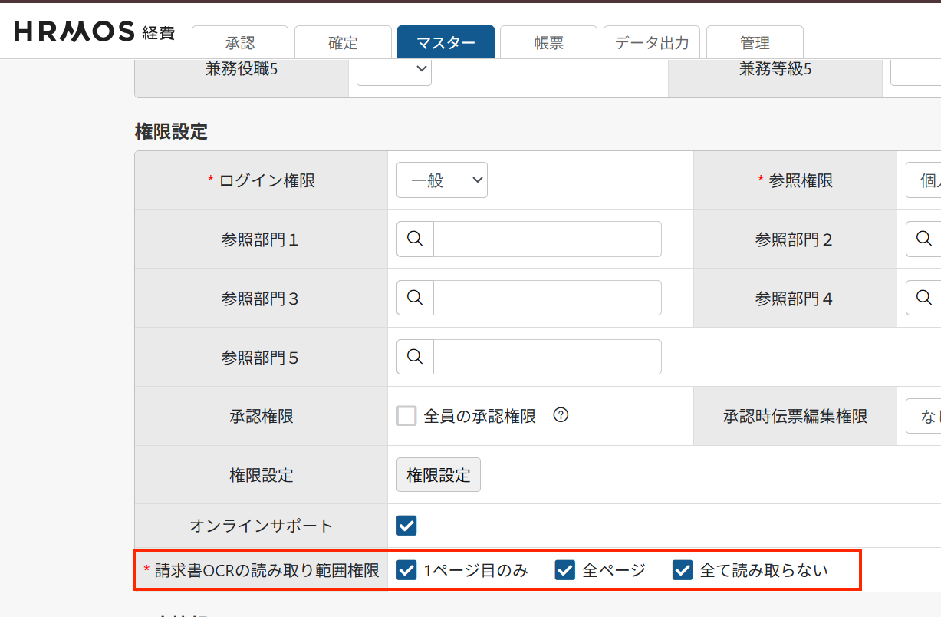
Task: Open the ログイン権限 dropdown
Action: [x=442, y=180]
